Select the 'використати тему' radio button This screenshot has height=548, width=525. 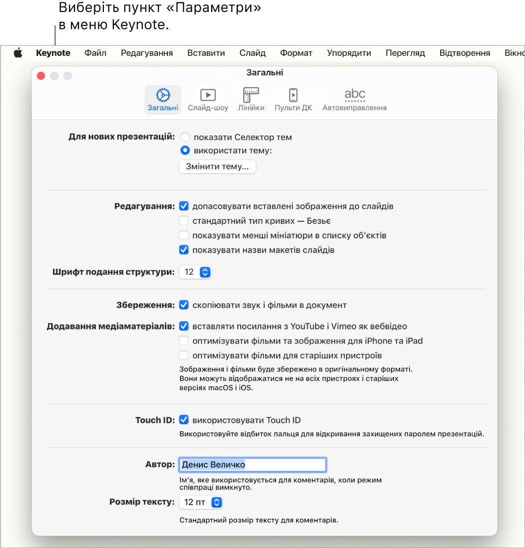click(185, 151)
